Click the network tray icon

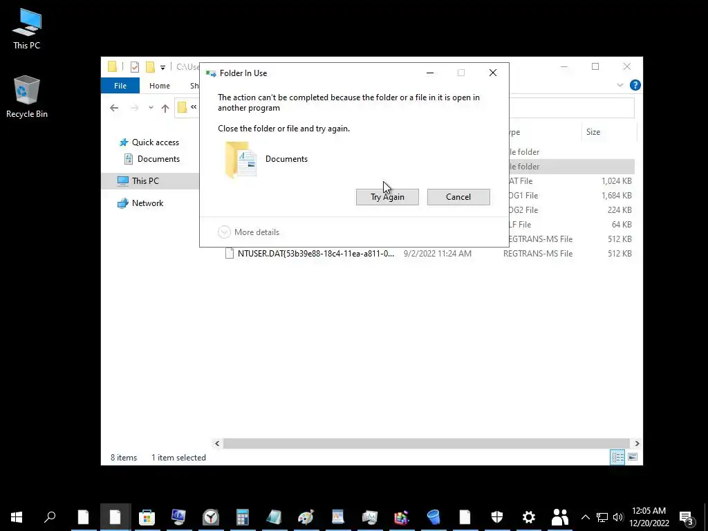pyautogui.click(x=602, y=517)
